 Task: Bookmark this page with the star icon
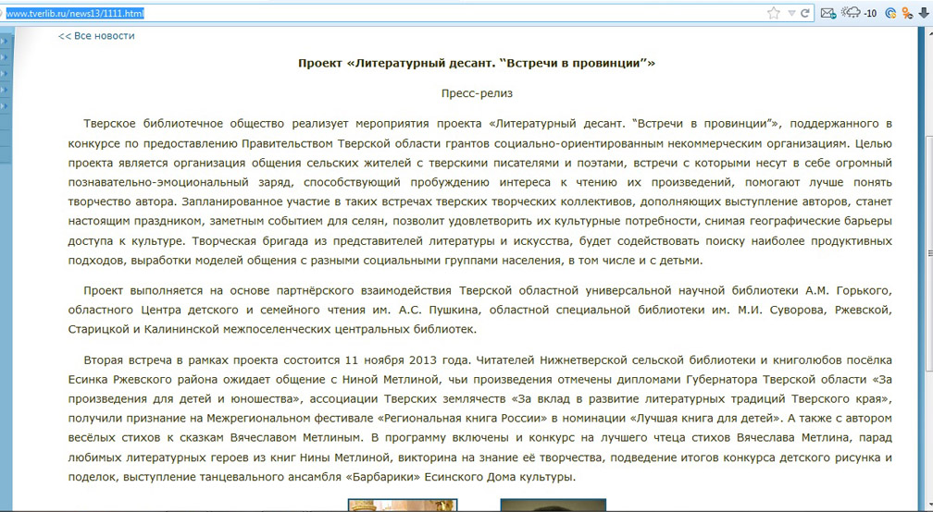[774, 13]
